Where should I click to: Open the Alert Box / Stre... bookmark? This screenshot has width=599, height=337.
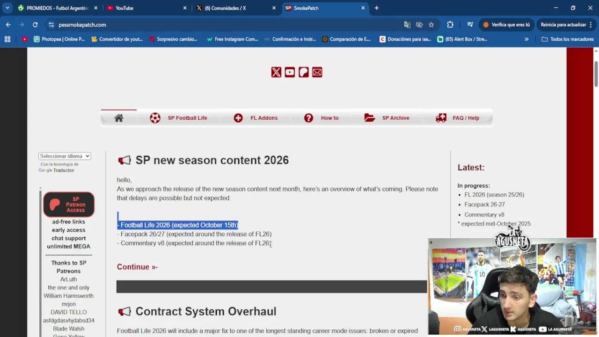pyautogui.click(x=462, y=39)
